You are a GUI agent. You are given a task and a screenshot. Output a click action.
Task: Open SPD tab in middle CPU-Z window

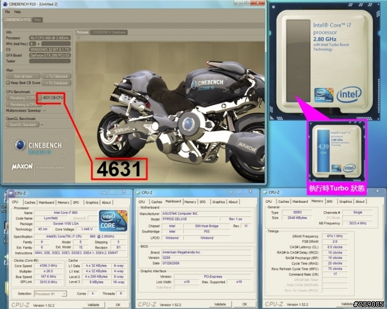(203, 202)
